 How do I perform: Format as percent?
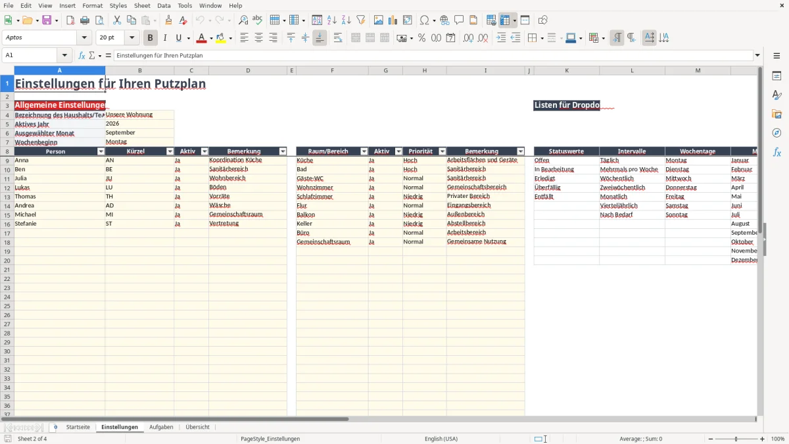click(422, 38)
